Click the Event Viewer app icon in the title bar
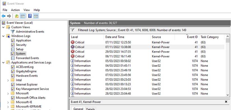The image size is (231, 110). (4, 4)
